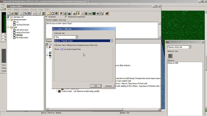The image size is (207, 116).
Task: Add a new condition with green icon
Action: coord(65,14)
